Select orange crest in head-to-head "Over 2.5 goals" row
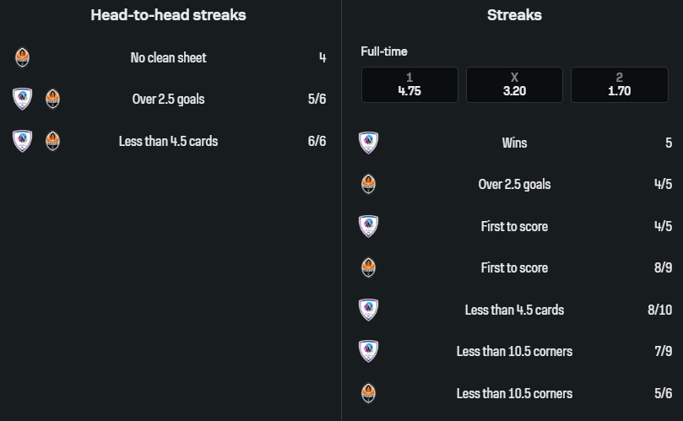 52,99
